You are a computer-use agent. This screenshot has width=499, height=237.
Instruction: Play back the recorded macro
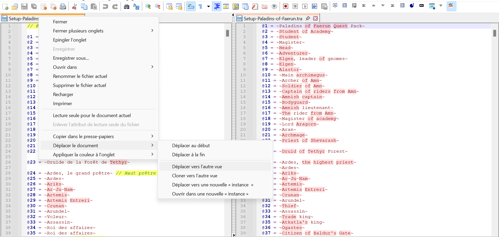(x=305, y=6)
